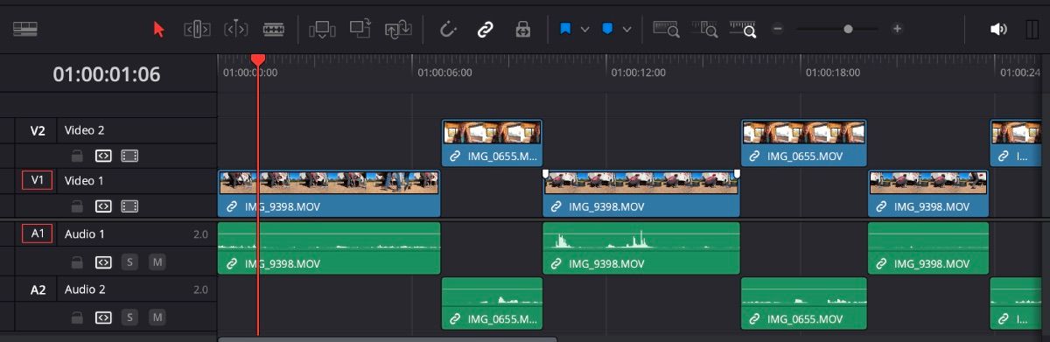Toggle Auto Track Selector on Audio 2

click(103, 317)
